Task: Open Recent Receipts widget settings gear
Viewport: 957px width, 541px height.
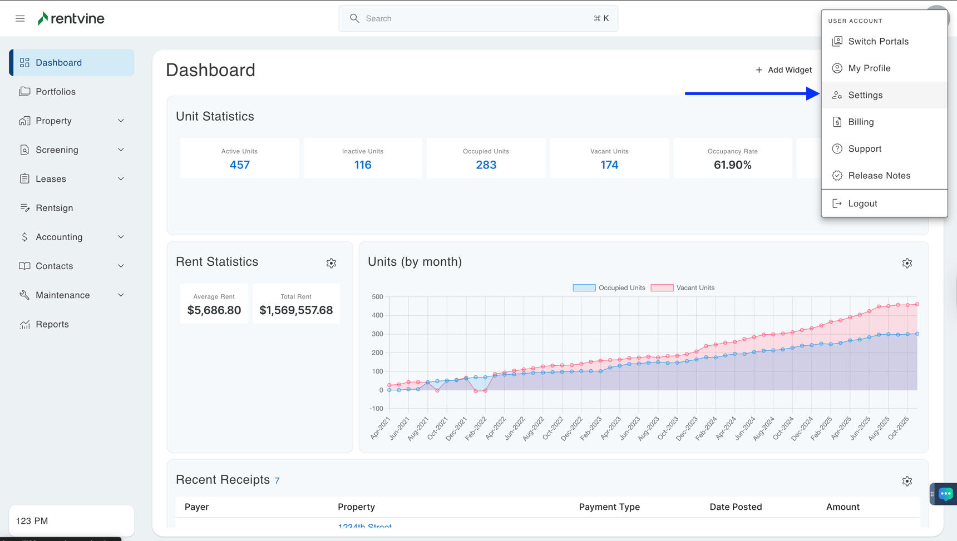Action: pos(907,481)
